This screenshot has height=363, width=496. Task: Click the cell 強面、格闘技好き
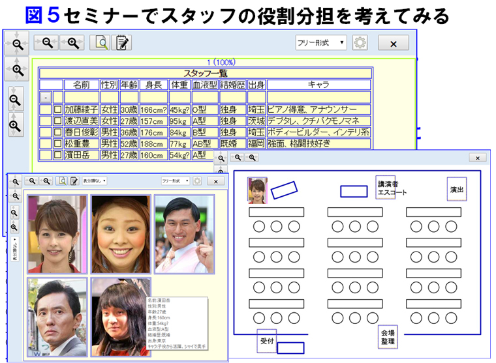point(318,144)
